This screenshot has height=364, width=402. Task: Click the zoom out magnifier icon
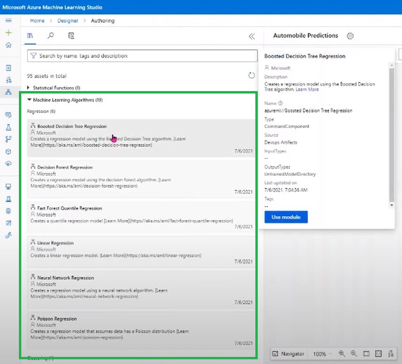(354, 354)
